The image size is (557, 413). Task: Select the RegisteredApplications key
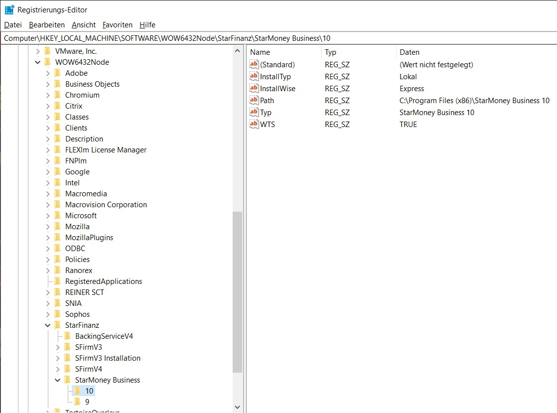[x=104, y=281]
